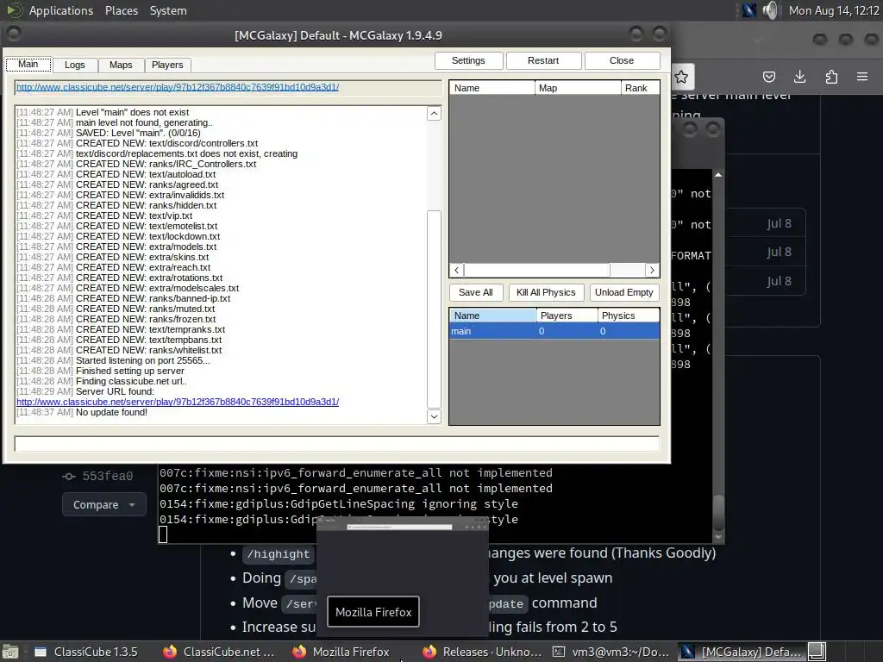
Task: Open the Places menu
Action: pyautogui.click(x=122, y=10)
